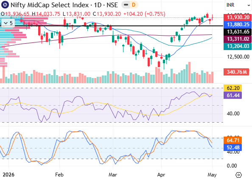Click the orange D delayed-data badge
This screenshot has height=179, width=252.
point(134,5)
